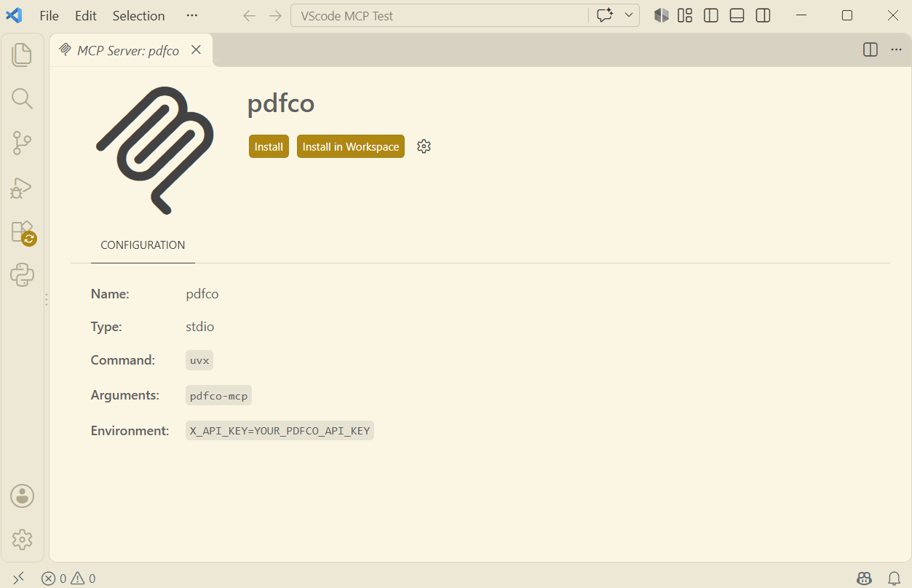Open the Edit menu

(86, 15)
